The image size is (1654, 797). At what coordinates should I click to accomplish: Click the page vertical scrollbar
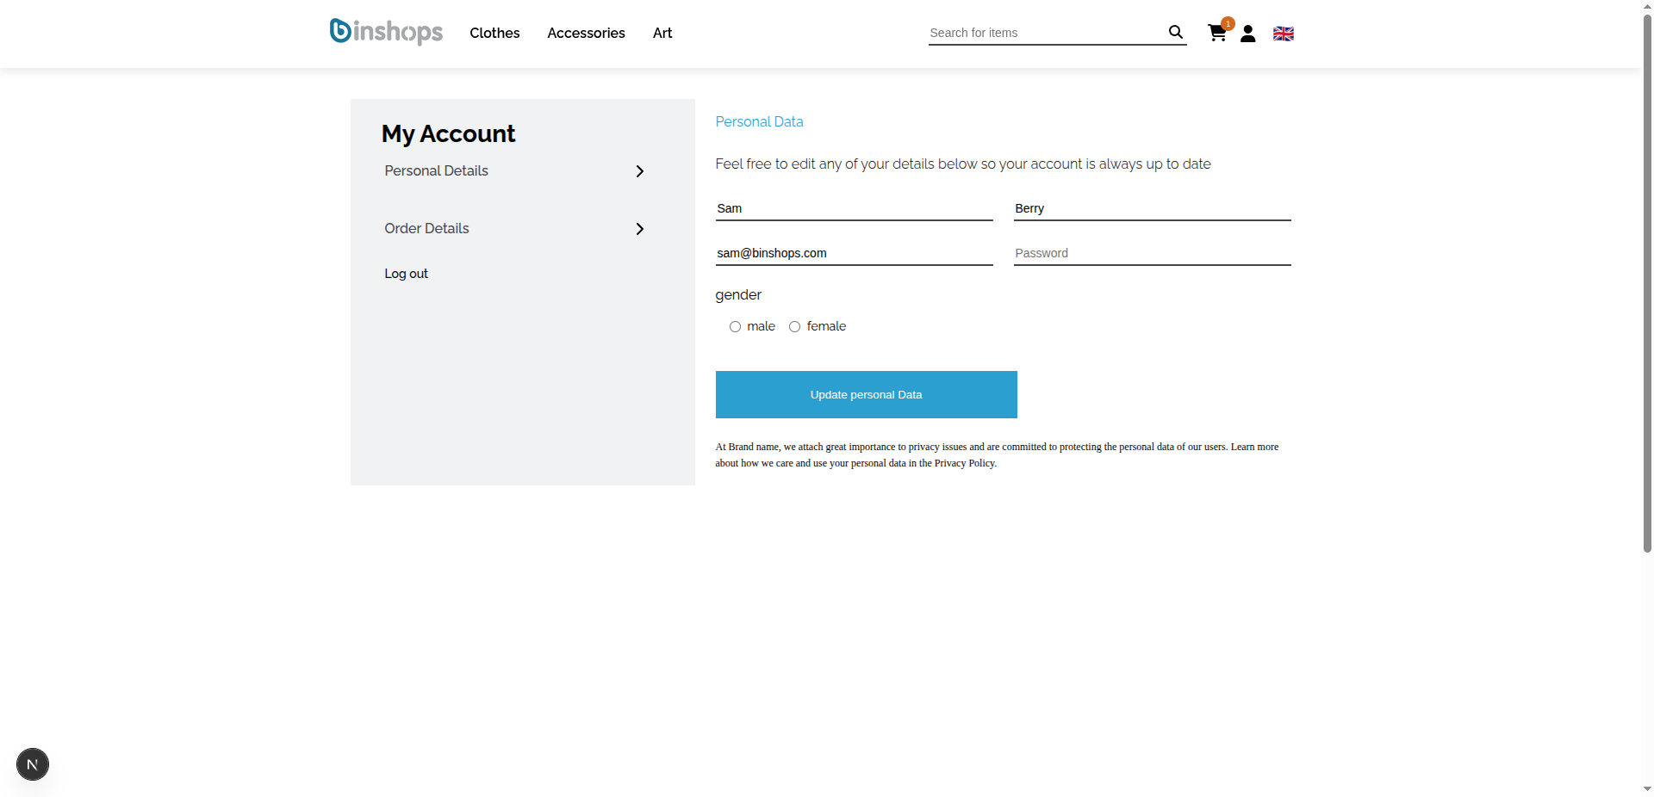pyautogui.click(x=1647, y=284)
